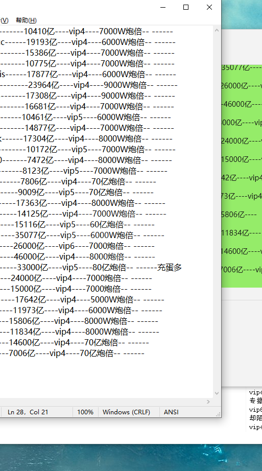Viewport: 262px width, 471px height.
Task: Open the 帮助(H) menu
Action: coord(26,20)
